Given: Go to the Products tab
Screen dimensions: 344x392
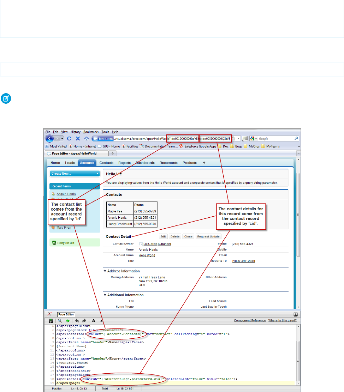Looking at the screenshot, I should point(189,163).
